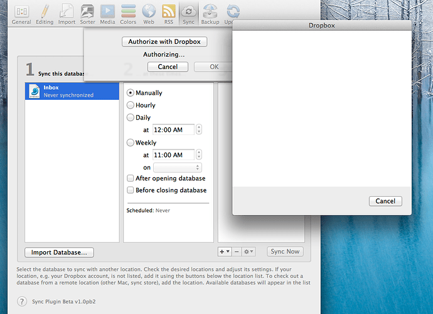Open the Media preferences pane
Image resolution: width=433 pixels, height=314 pixels.
pyautogui.click(x=107, y=14)
